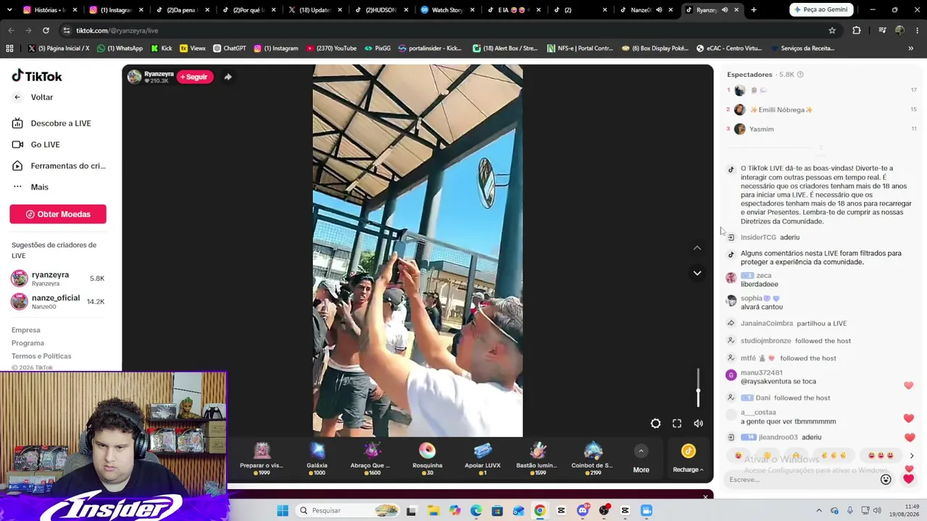
Task: Click the TikTok logo
Action: pyautogui.click(x=37, y=76)
